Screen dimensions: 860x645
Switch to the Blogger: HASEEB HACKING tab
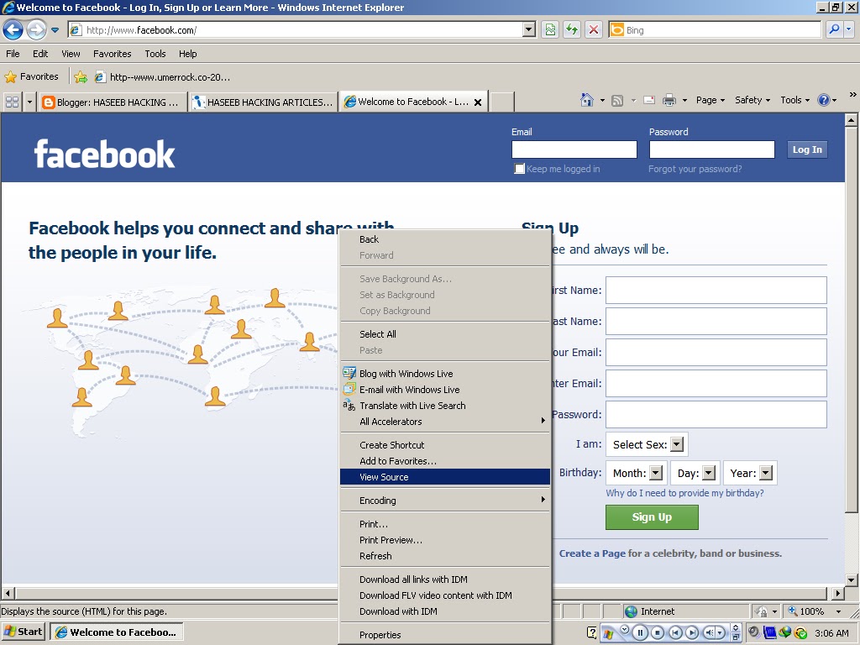(x=113, y=102)
